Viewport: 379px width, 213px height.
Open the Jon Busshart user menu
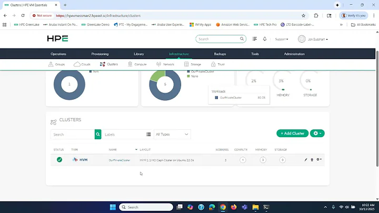pyautogui.click(x=317, y=39)
